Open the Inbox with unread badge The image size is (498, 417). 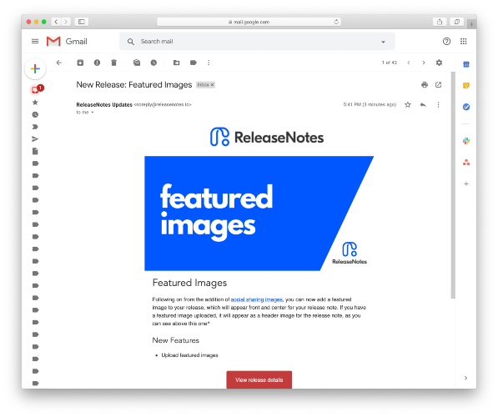click(x=35, y=90)
